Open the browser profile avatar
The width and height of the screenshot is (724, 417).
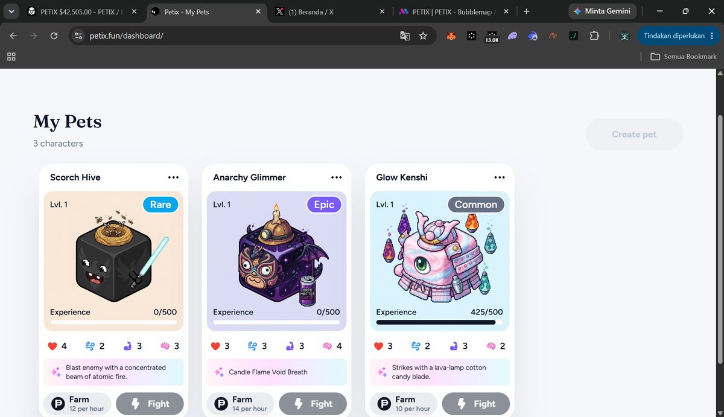(624, 36)
